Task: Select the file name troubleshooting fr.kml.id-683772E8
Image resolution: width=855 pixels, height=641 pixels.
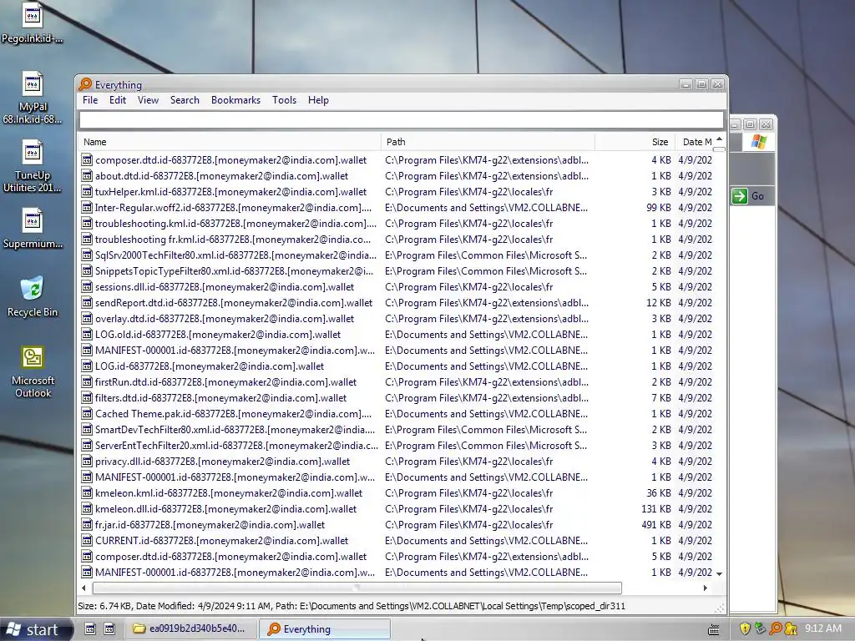Action: tap(233, 240)
